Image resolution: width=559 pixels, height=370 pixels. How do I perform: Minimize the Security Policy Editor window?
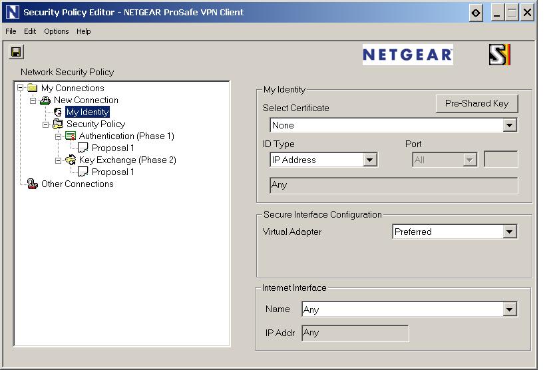(x=496, y=13)
